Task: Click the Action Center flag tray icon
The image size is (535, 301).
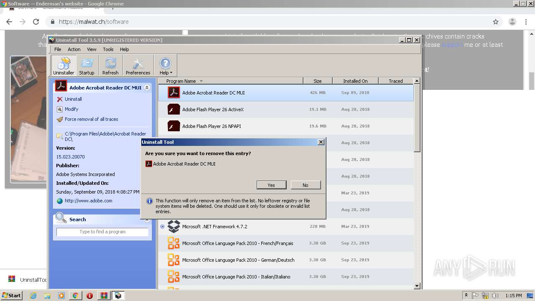Action: click(476, 296)
